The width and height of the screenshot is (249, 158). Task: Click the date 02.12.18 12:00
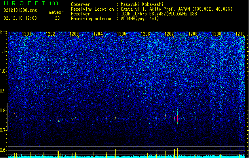(20, 18)
